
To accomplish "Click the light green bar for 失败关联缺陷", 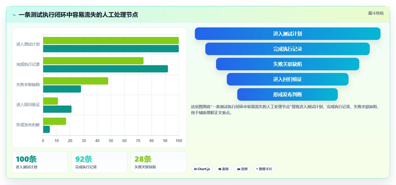I will (x=76, y=81).
